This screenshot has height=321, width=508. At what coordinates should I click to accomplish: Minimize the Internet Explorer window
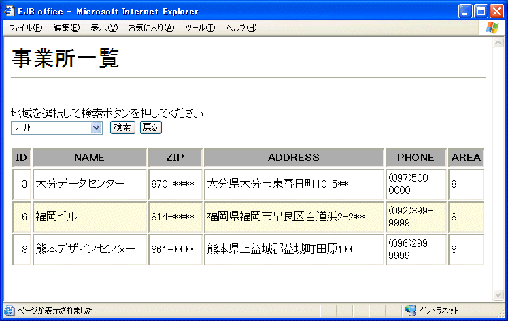(465, 12)
